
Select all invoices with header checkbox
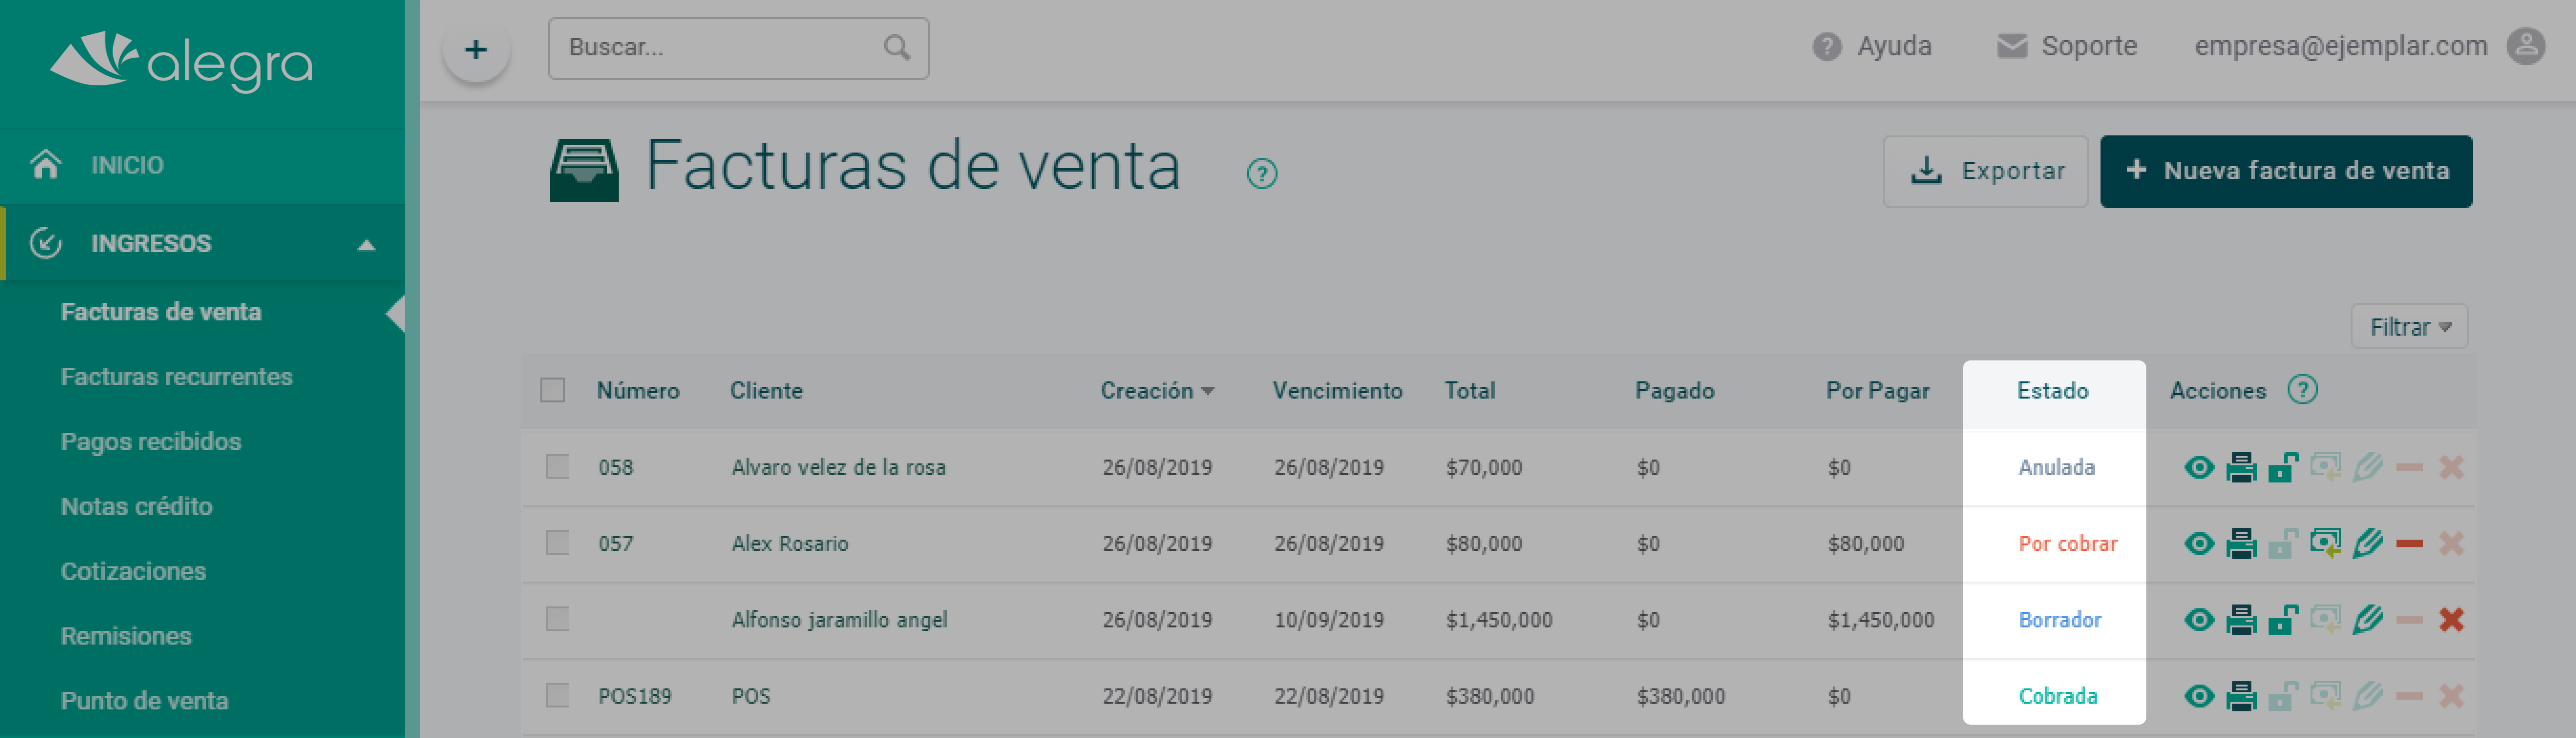pyautogui.click(x=552, y=389)
